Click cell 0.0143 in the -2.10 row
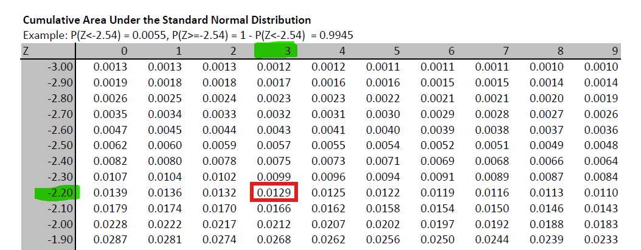 pyautogui.click(x=601, y=209)
